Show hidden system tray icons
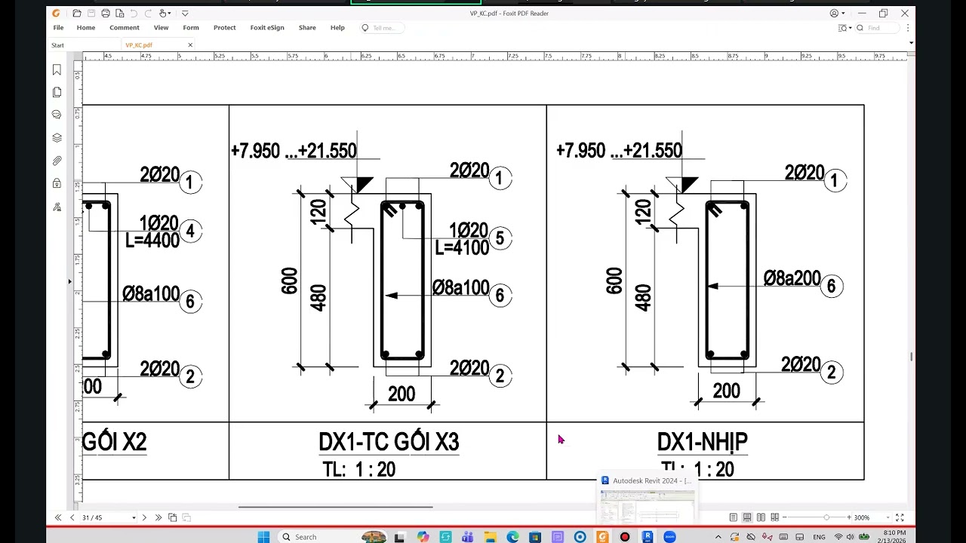 (x=718, y=537)
